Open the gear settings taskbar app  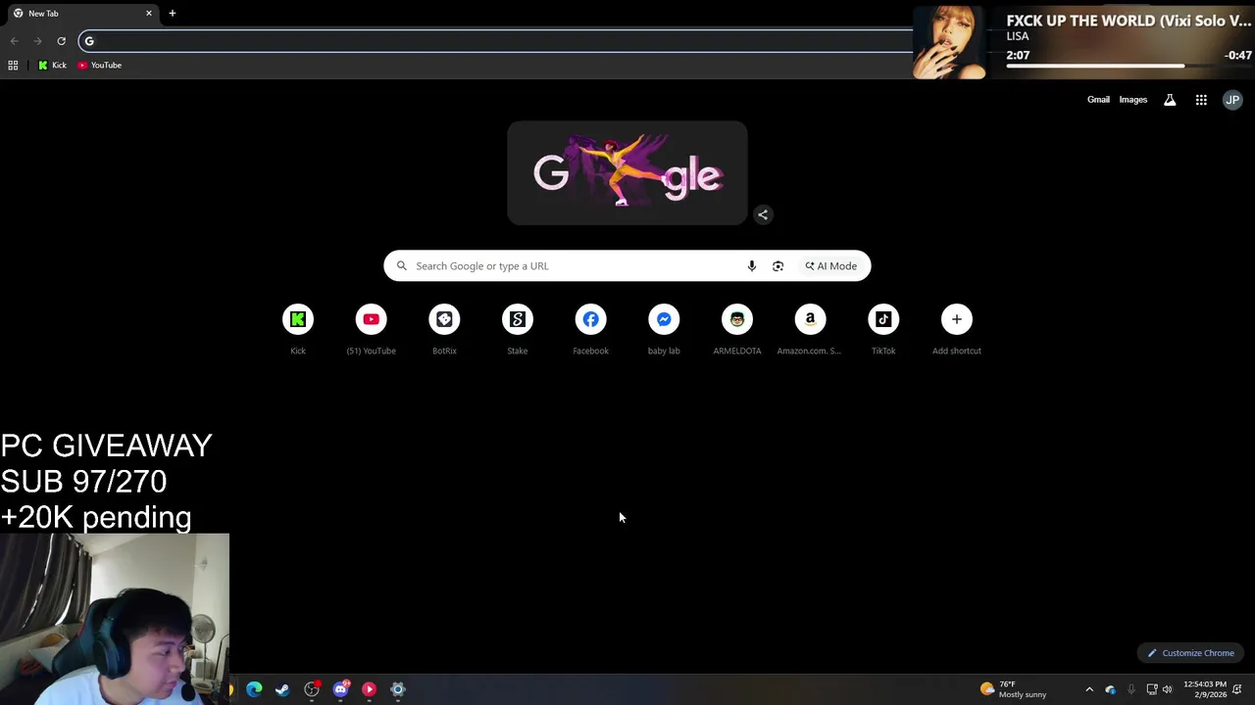pos(398,689)
